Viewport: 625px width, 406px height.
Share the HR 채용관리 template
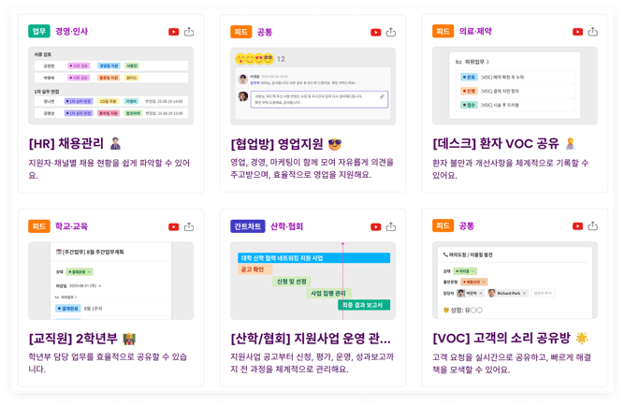pyautogui.click(x=189, y=32)
